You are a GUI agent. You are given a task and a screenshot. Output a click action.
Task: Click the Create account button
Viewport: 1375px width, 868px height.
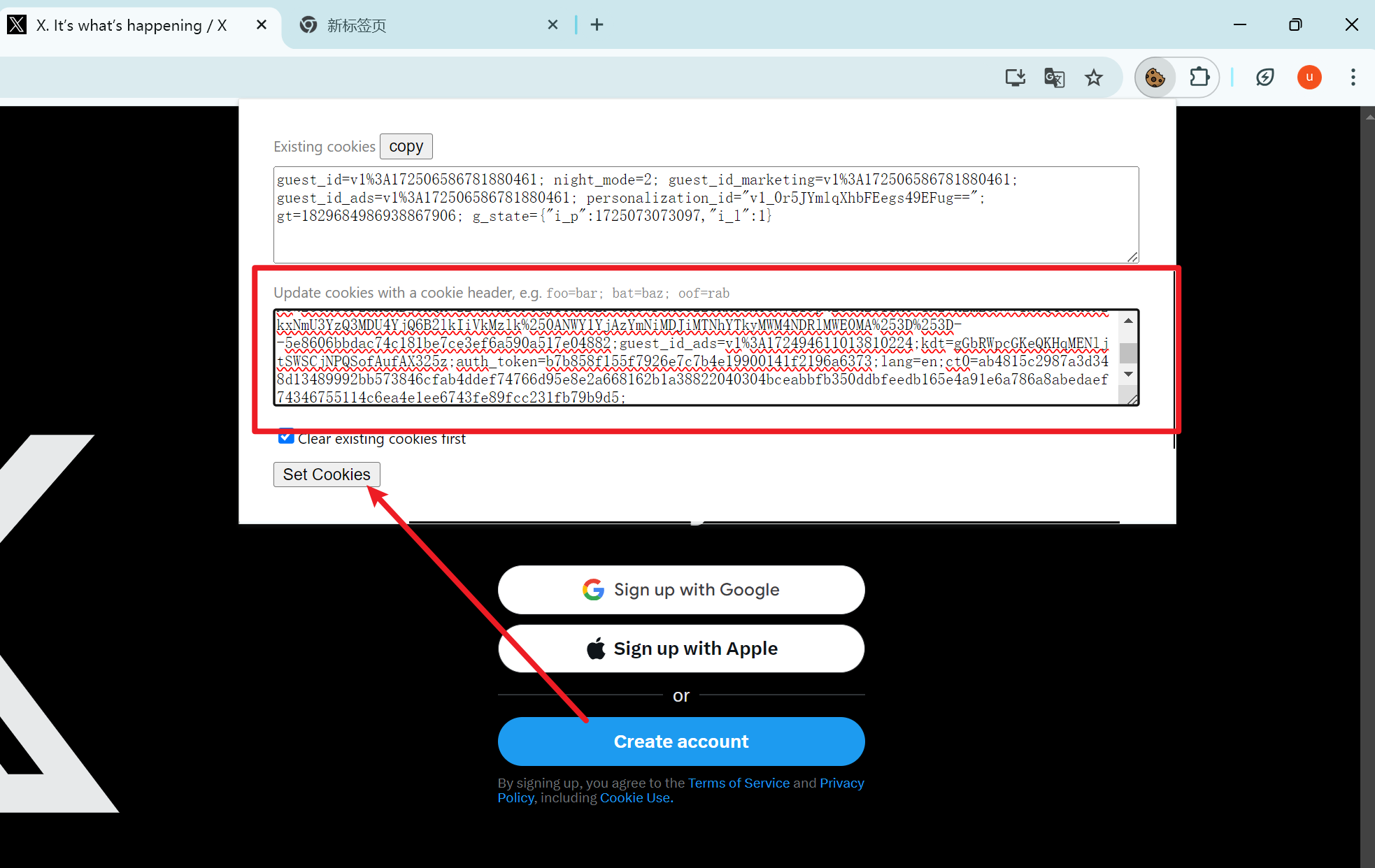[x=681, y=742]
